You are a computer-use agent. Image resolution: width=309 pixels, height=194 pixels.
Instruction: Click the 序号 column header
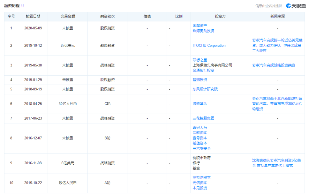click(x=11, y=16)
